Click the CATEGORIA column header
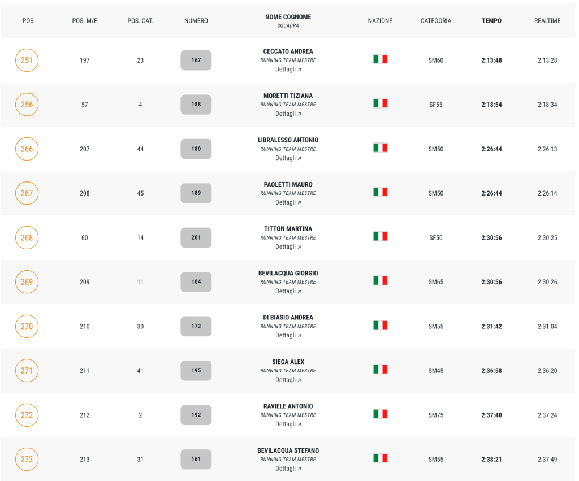This screenshot has height=481, width=579. pyautogui.click(x=436, y=21)
